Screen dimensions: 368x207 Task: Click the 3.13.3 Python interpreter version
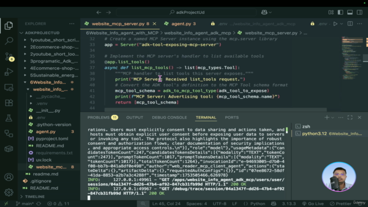point(289,204)
